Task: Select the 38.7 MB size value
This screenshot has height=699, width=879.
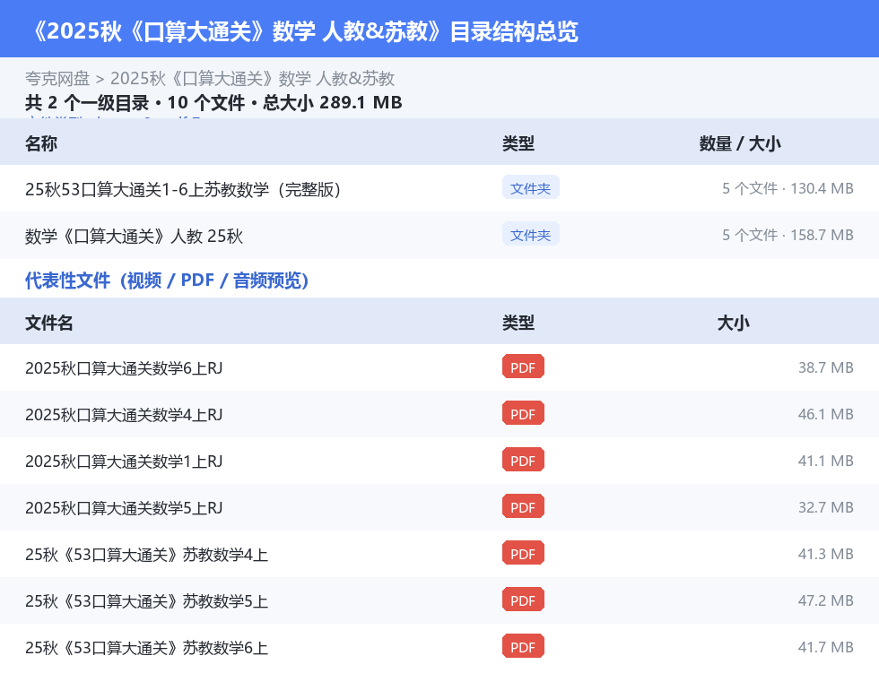Action: (x=826, y=367)
